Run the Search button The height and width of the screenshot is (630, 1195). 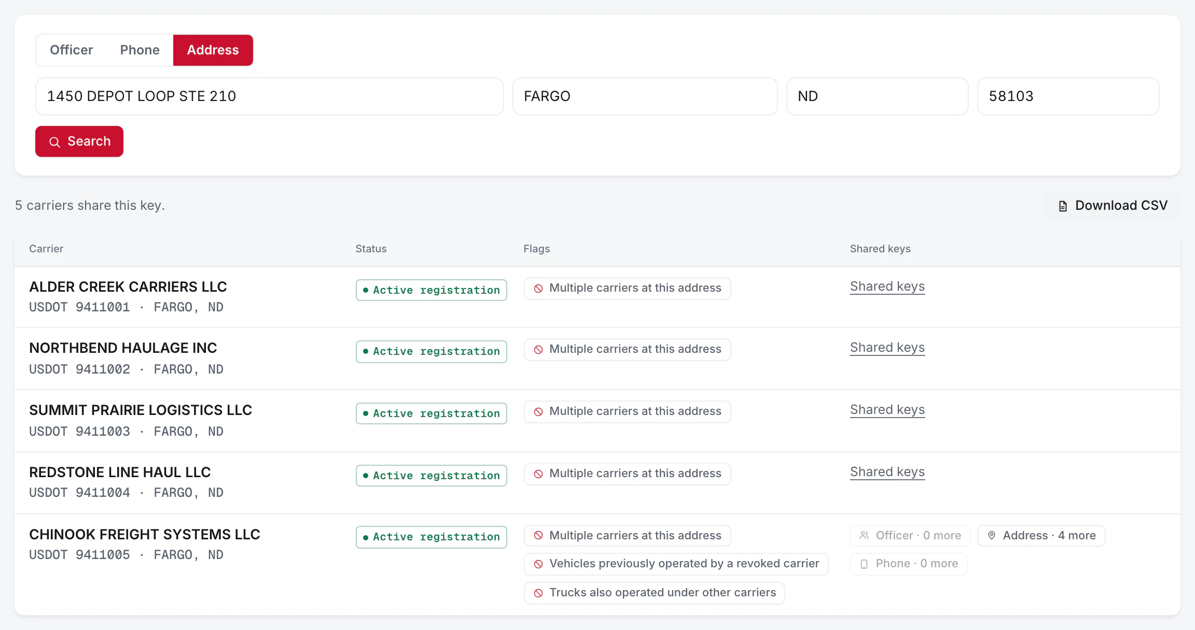tap(79, 141)
